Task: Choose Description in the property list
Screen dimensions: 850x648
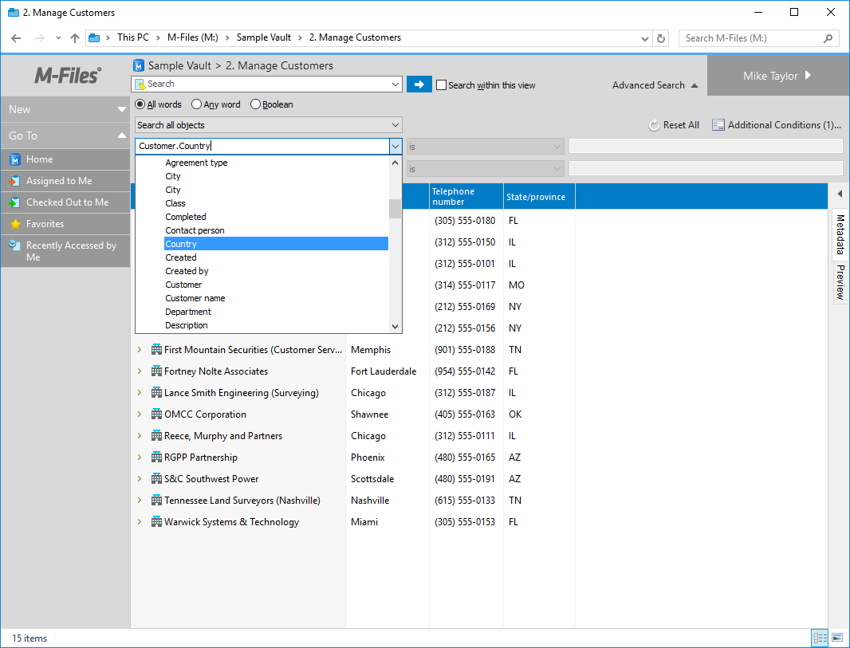Action: point(276,325)
